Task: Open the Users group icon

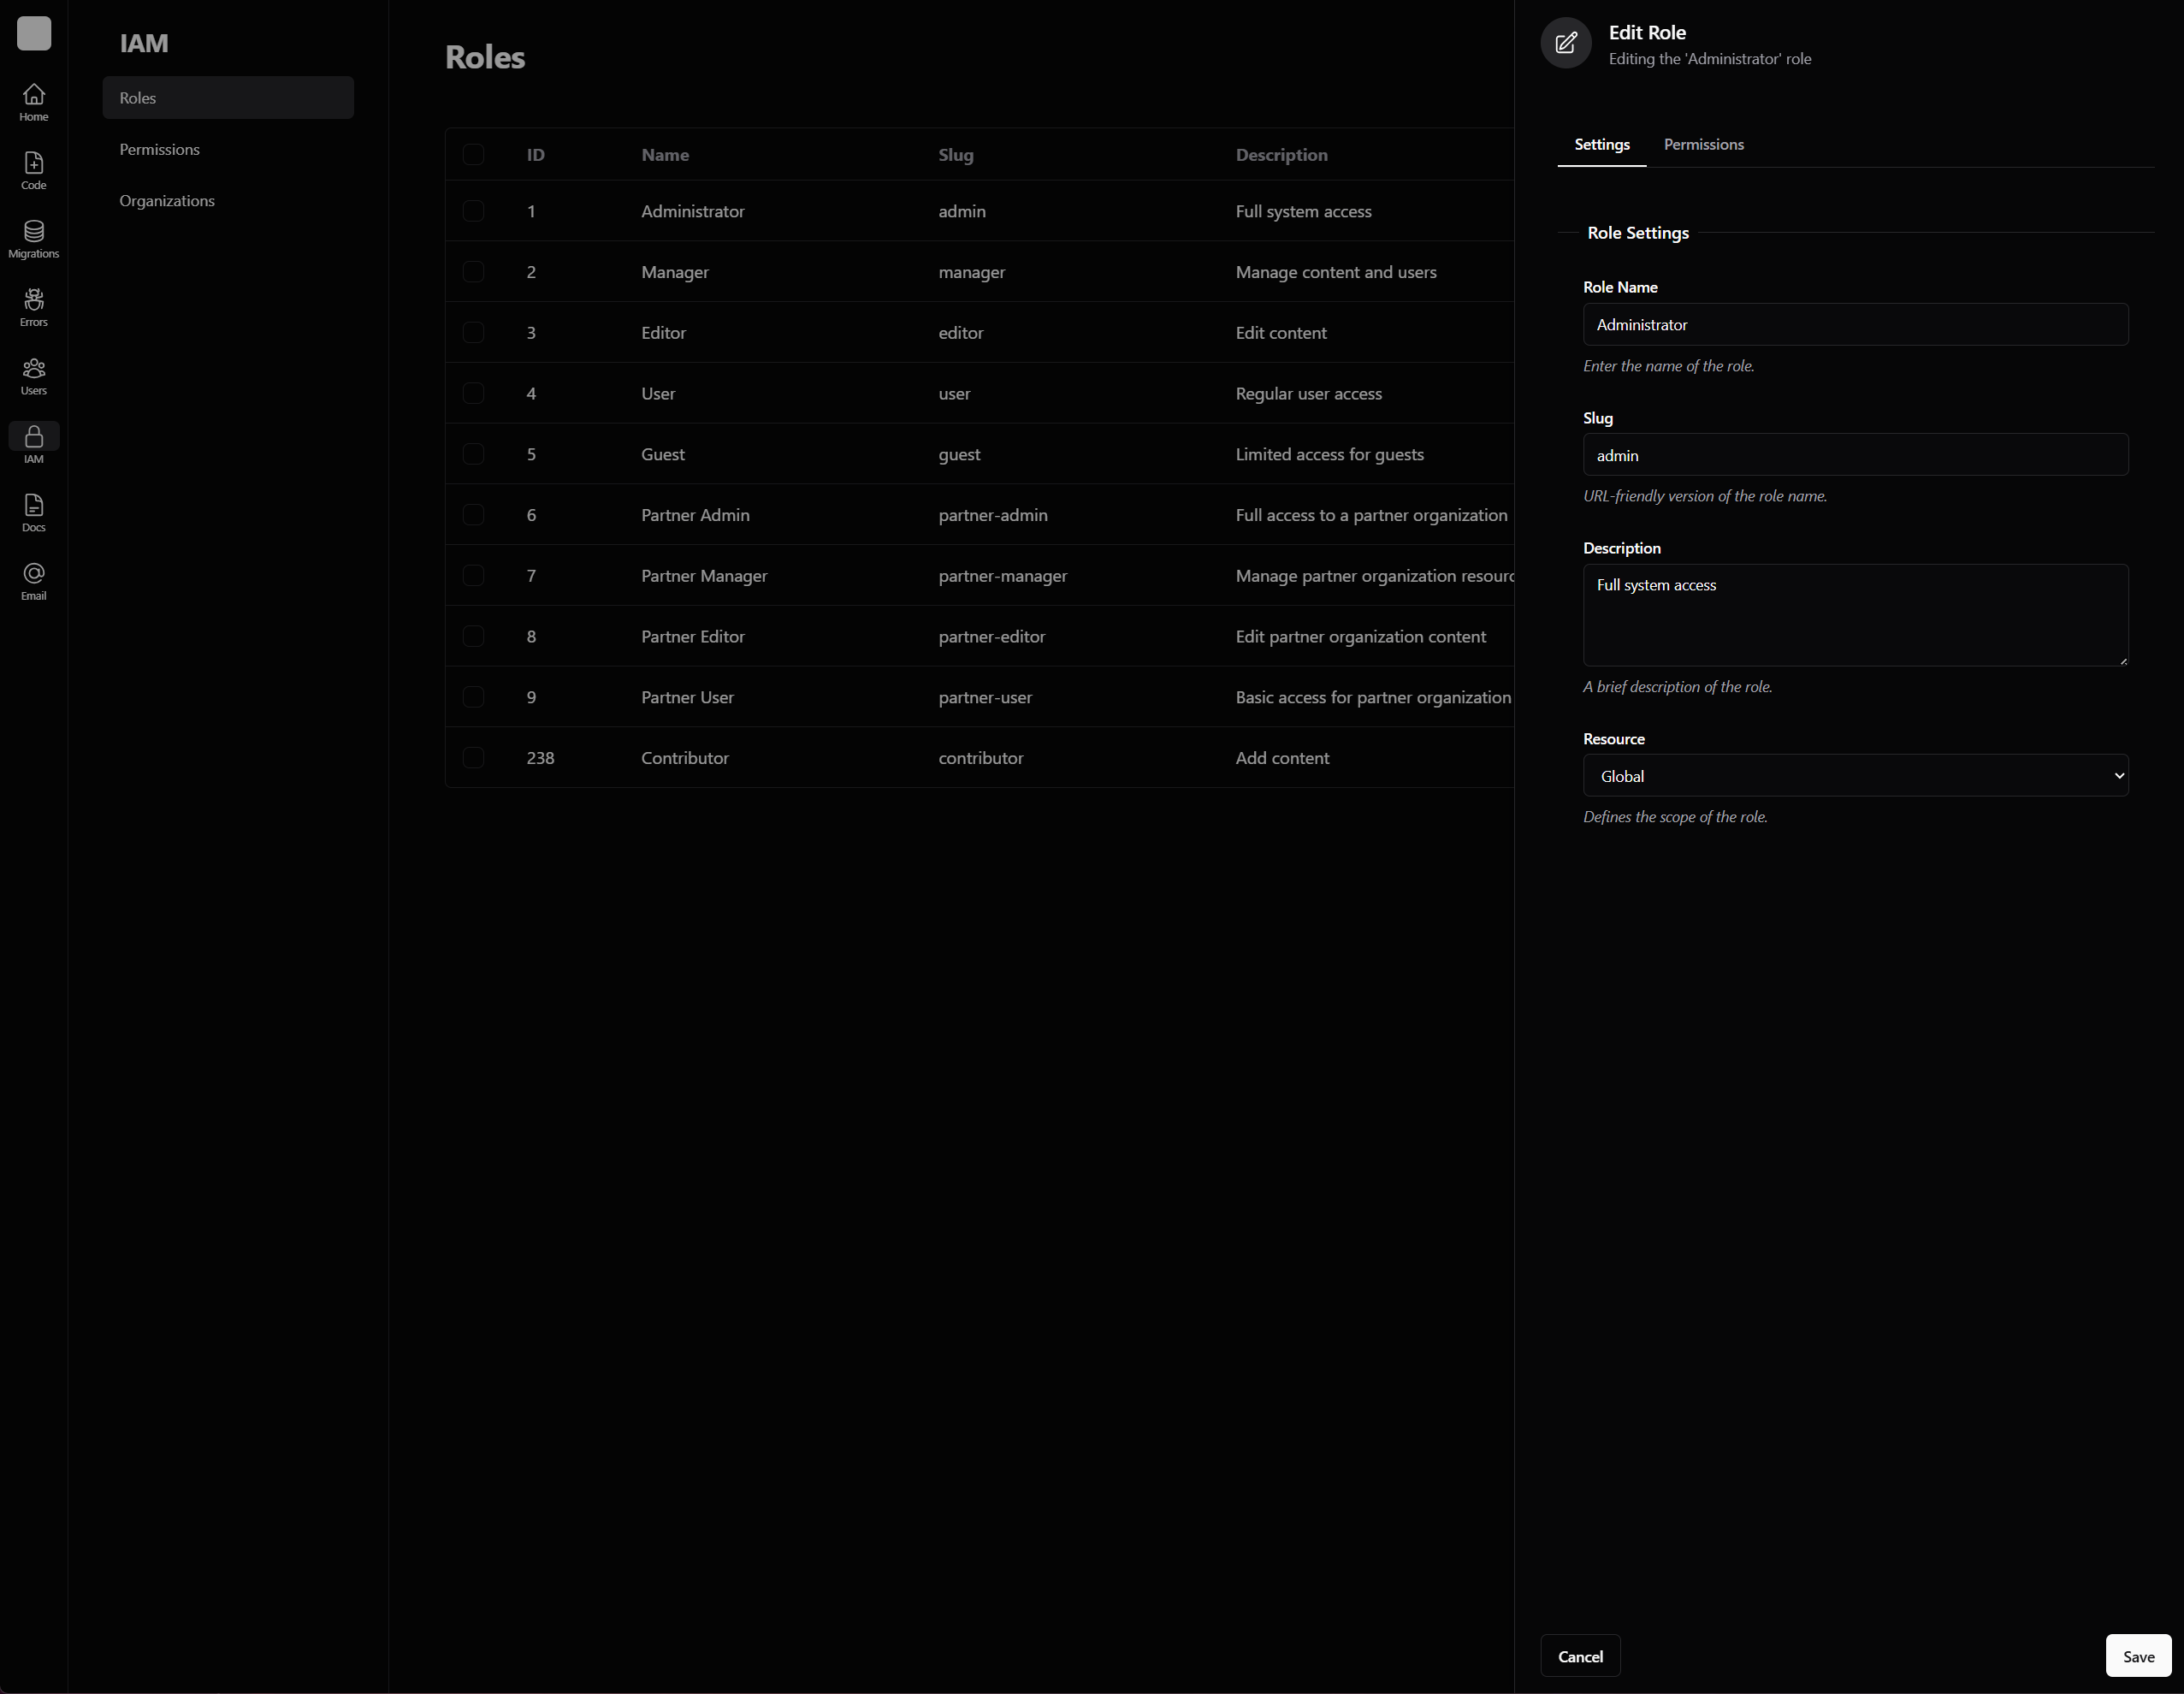Action: [33, 376]
